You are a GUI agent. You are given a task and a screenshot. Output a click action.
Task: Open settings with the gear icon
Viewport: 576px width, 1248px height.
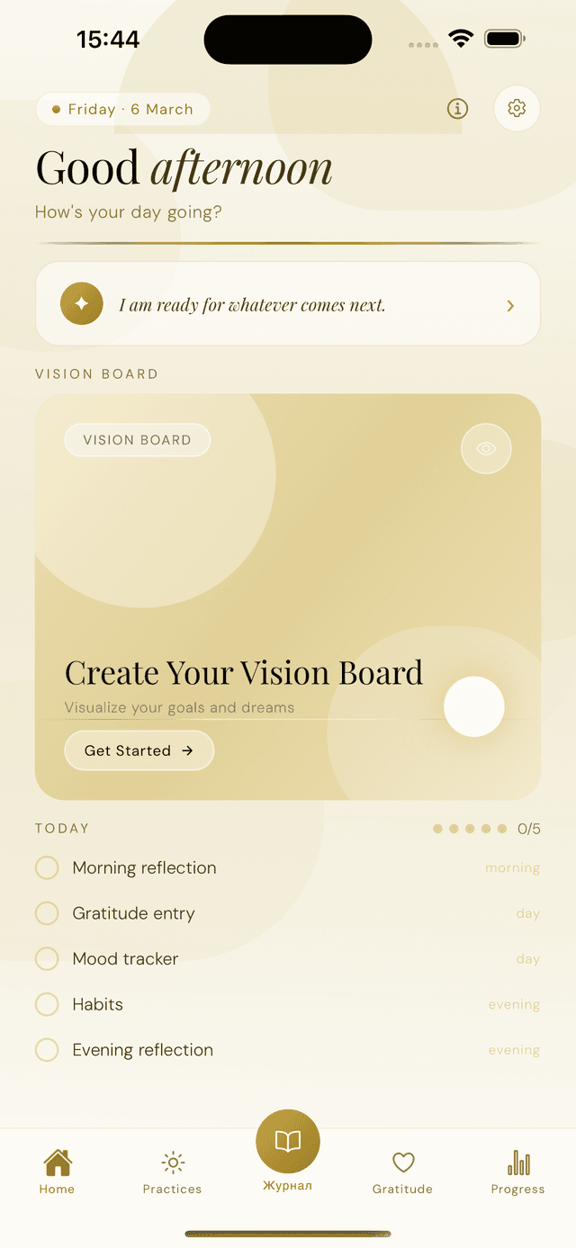click(x=517, y=108)
